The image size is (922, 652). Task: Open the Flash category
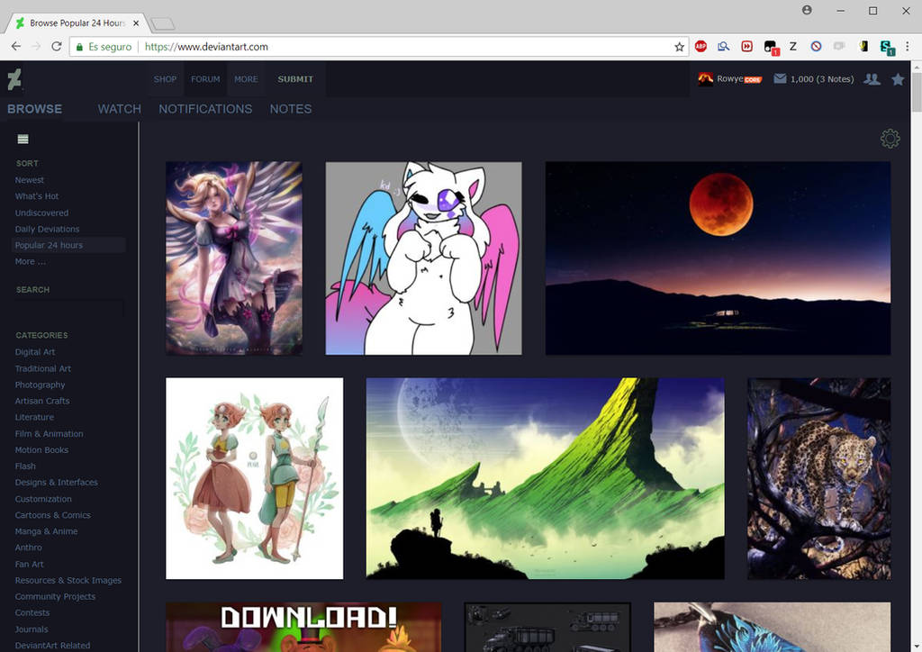point(25,466)
